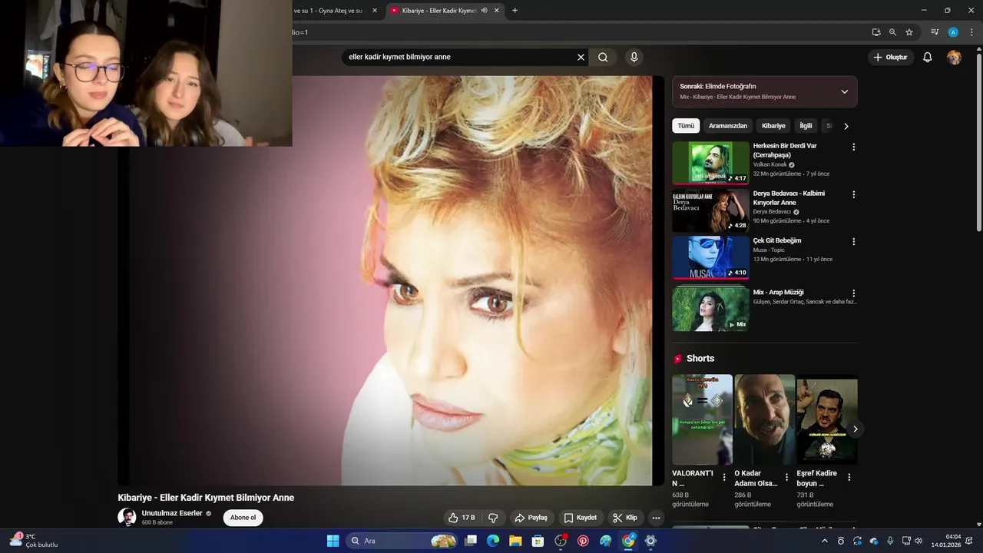983x553 pixels.
Task: Select the Aramanızdan filter chip
Action: click(727, 126)
